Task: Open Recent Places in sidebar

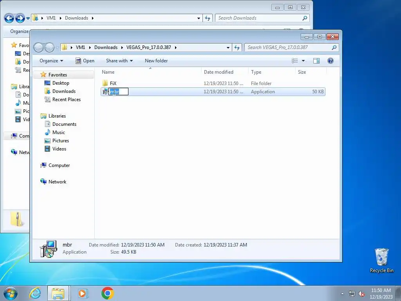Action: click(x=67, y=99)
